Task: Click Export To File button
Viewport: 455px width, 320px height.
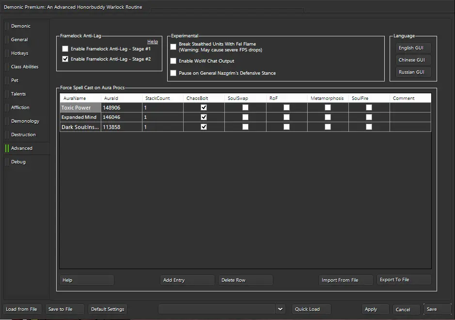Action: [x=404, y=280]
